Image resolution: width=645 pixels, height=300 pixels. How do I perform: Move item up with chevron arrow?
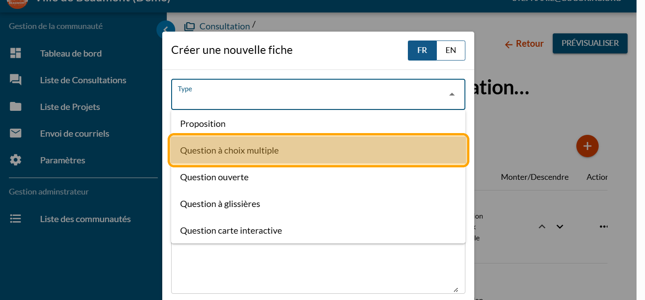(542, 227)
